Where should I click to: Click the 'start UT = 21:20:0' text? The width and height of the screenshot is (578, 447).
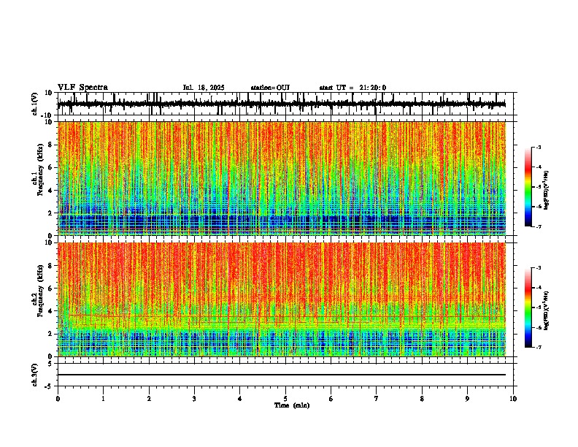click(352, 88)
